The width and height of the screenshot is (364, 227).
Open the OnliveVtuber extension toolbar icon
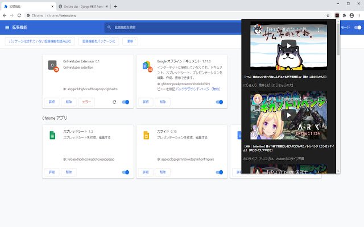coord(337,15)
